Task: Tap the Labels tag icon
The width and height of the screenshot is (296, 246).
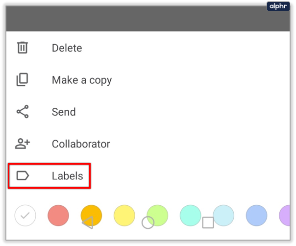Action: (x=23, y=176)
